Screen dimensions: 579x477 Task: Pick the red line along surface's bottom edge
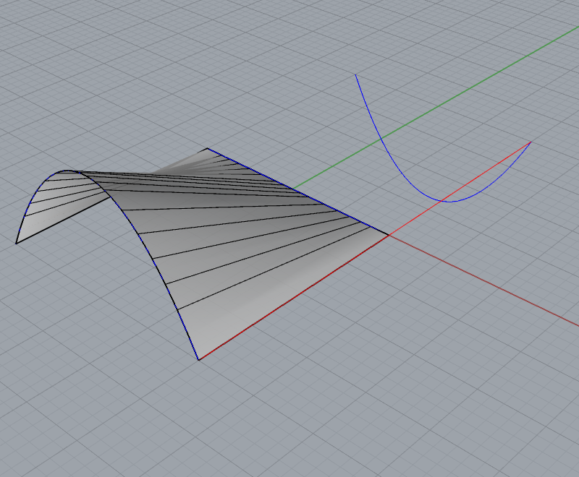294,298
